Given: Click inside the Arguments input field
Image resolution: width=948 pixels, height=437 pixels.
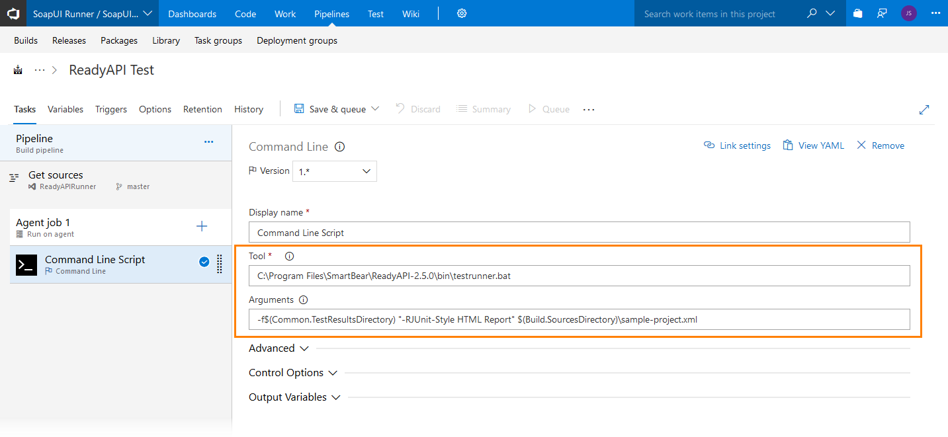Looking at the screenshot, I should click(579, 319).
